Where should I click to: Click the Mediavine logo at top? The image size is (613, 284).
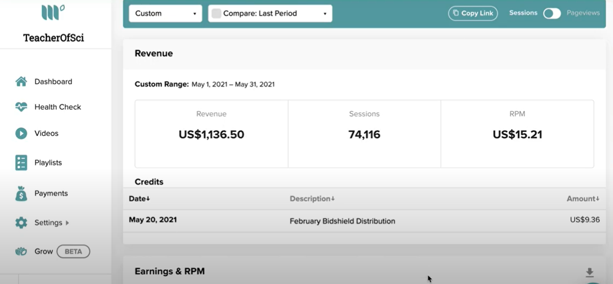53,13
